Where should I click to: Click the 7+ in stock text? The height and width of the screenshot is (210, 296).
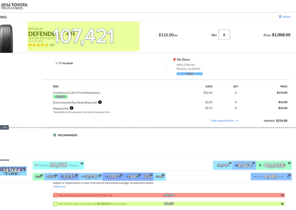tap(66, 63)
